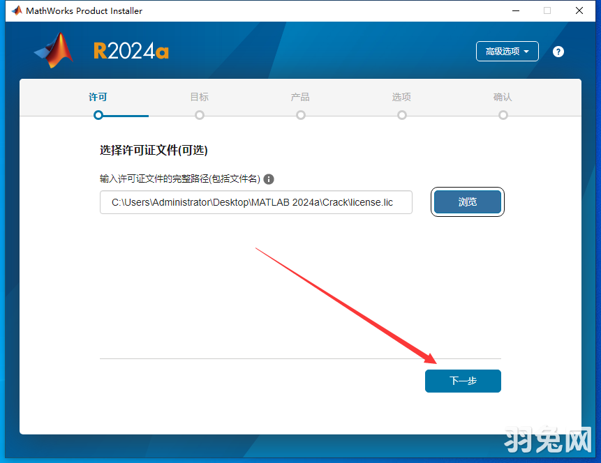Select the 选项 step radio marker

pos(401,115)
